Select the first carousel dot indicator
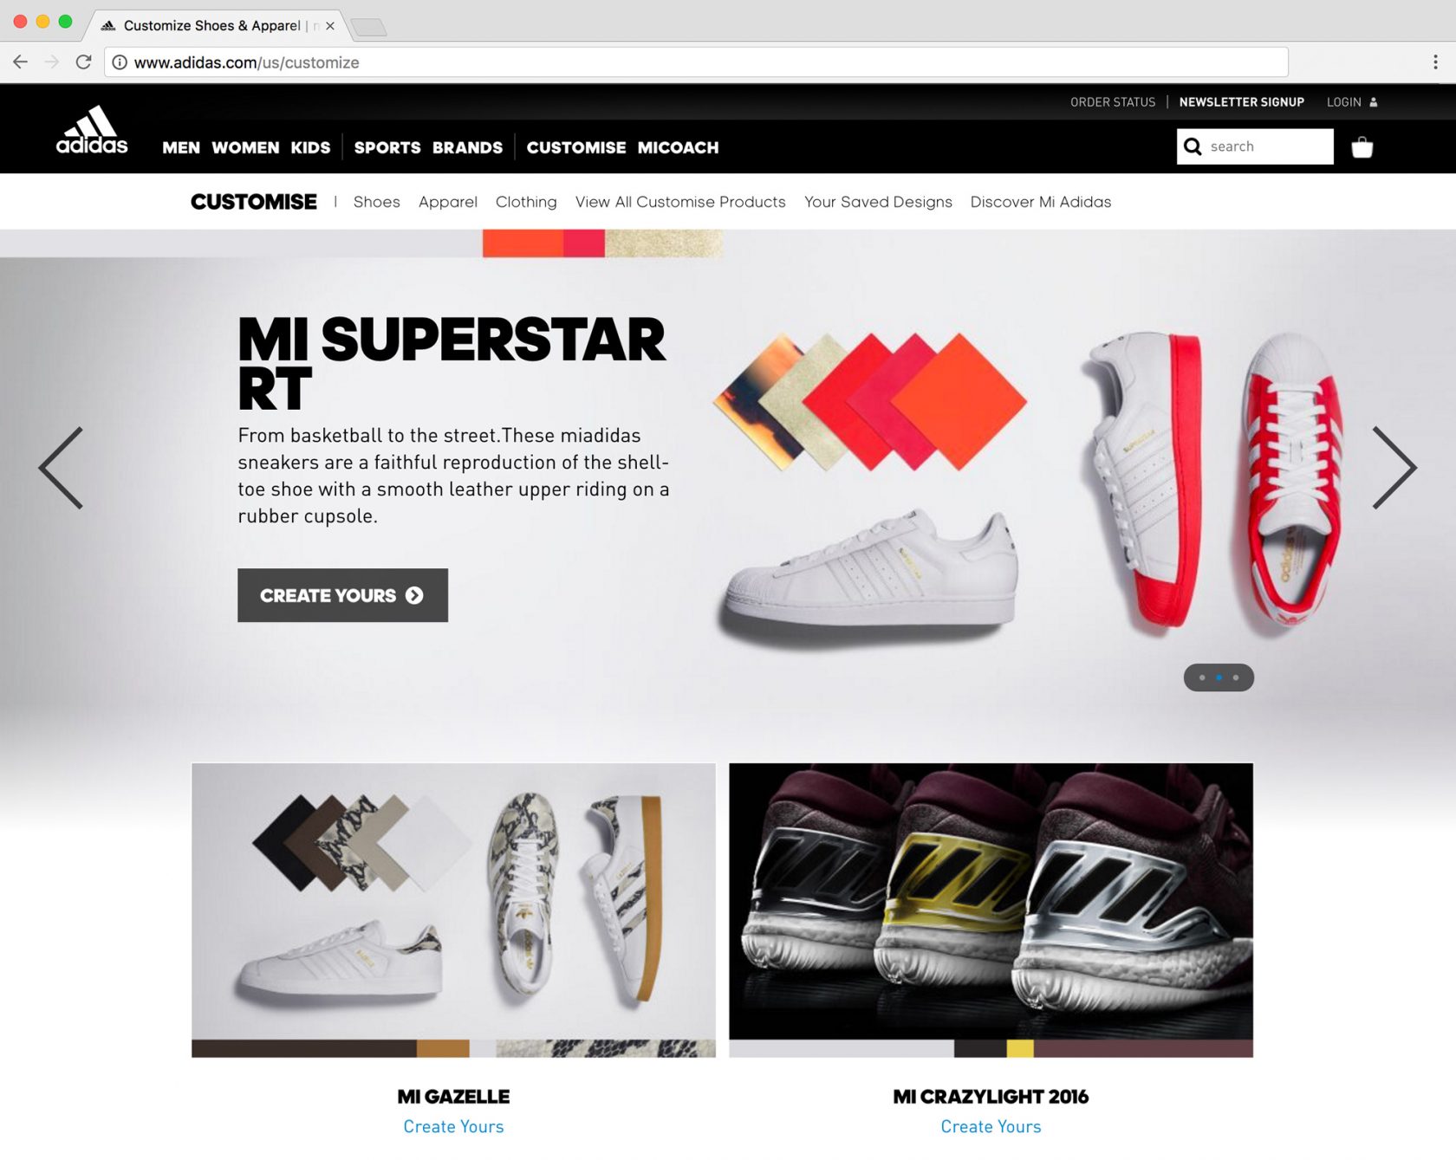 (1202, 677)
